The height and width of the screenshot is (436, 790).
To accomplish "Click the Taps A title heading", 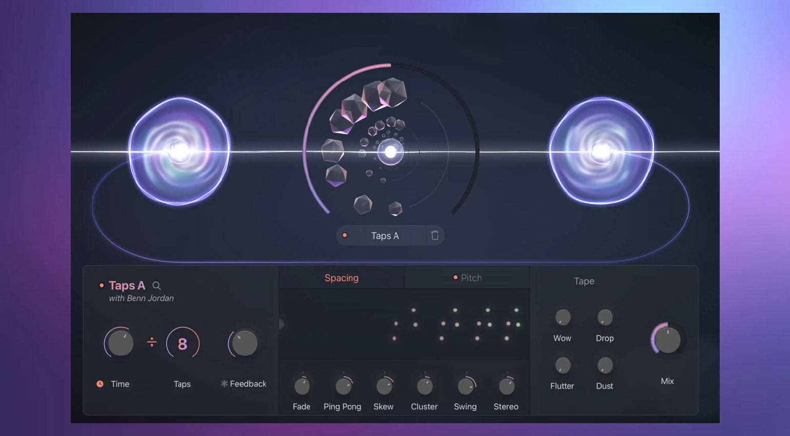I will 127,286.
